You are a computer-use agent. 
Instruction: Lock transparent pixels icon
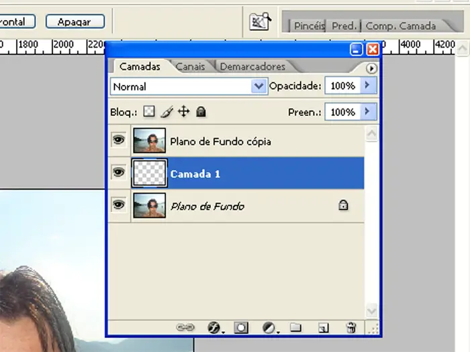149,112
